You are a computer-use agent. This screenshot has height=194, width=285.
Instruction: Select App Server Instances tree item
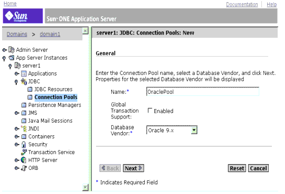(41, 58)
